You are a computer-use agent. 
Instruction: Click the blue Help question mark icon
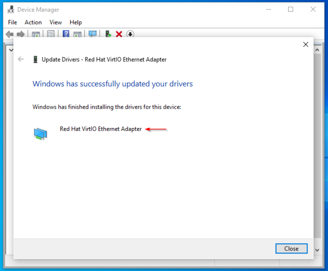(x=66, y=34)
